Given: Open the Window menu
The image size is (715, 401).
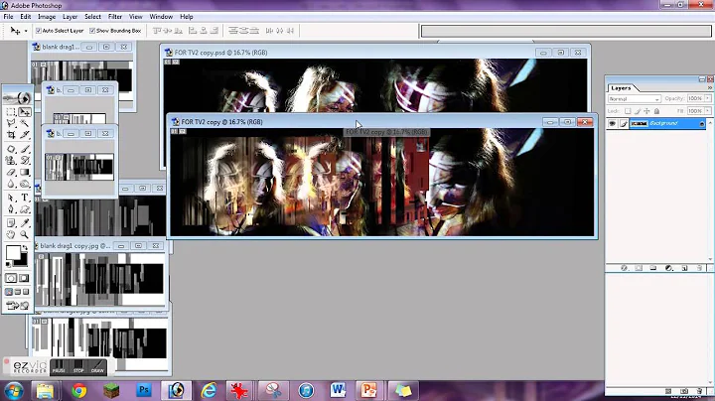Looking at the screenshot, I should click(x=161, y=17).
